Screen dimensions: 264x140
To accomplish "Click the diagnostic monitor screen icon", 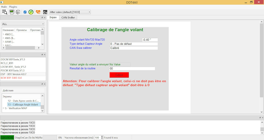I will 12,12.
